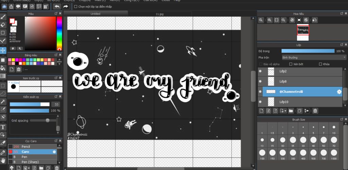The image size is (348, 170).
Task: Toggle visibility of layer Lớp10
Action: point(260,102)
